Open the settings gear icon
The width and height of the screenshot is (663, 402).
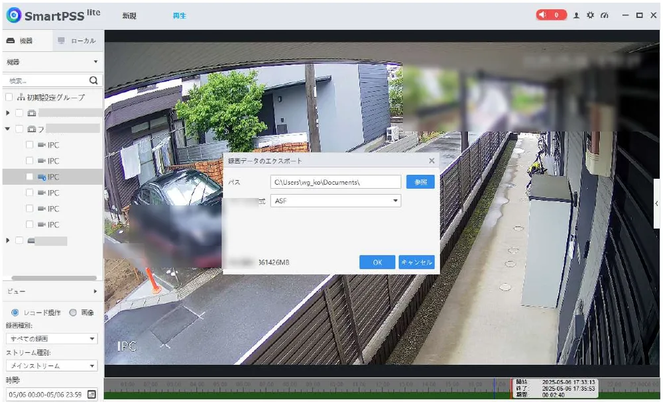click(x=590, y=16)
